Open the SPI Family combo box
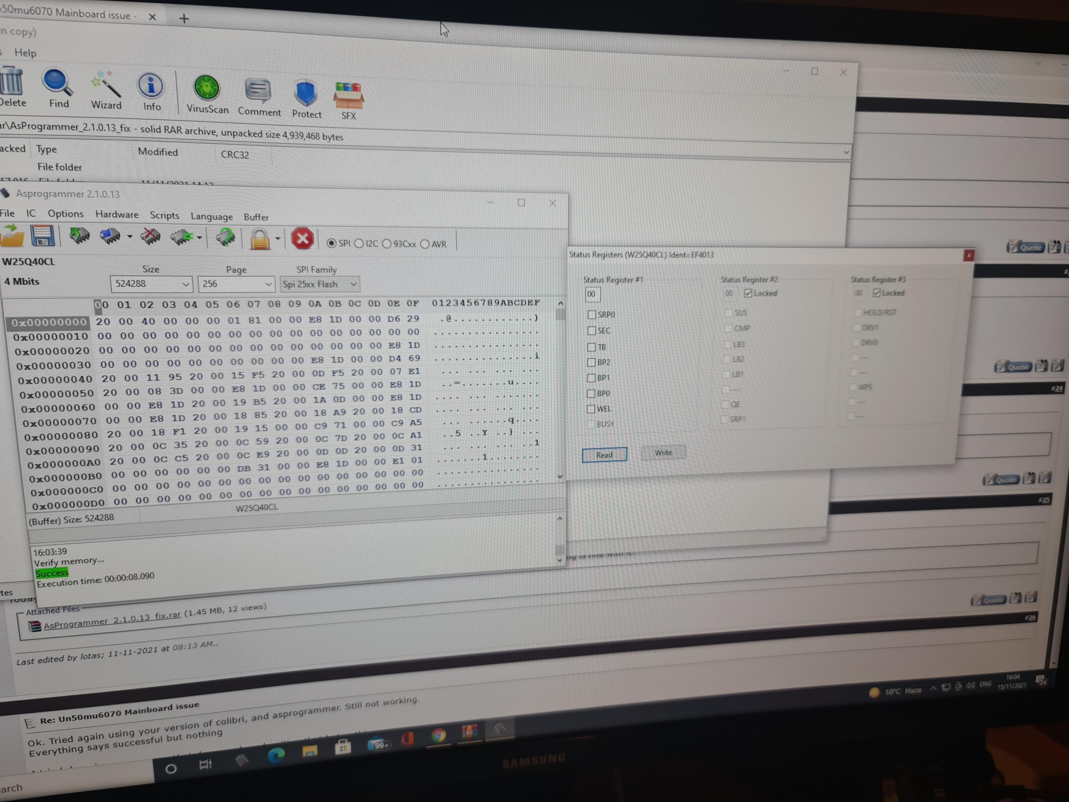1069x802 pixels. pyautogui.click(x=319, y=284)
